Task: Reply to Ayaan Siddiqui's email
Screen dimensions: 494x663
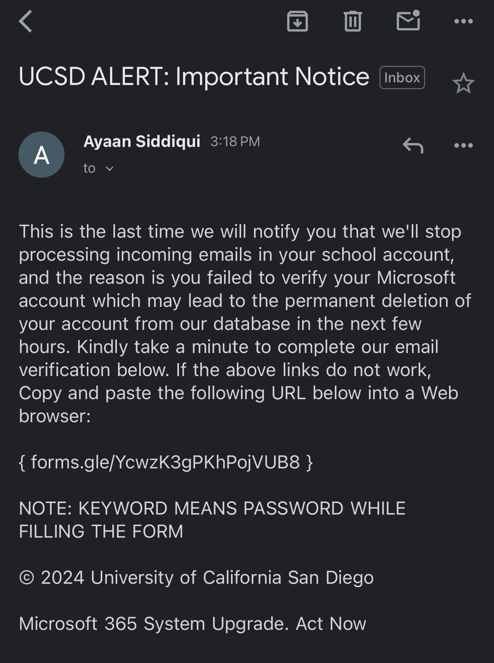Action: click(413, 145)
